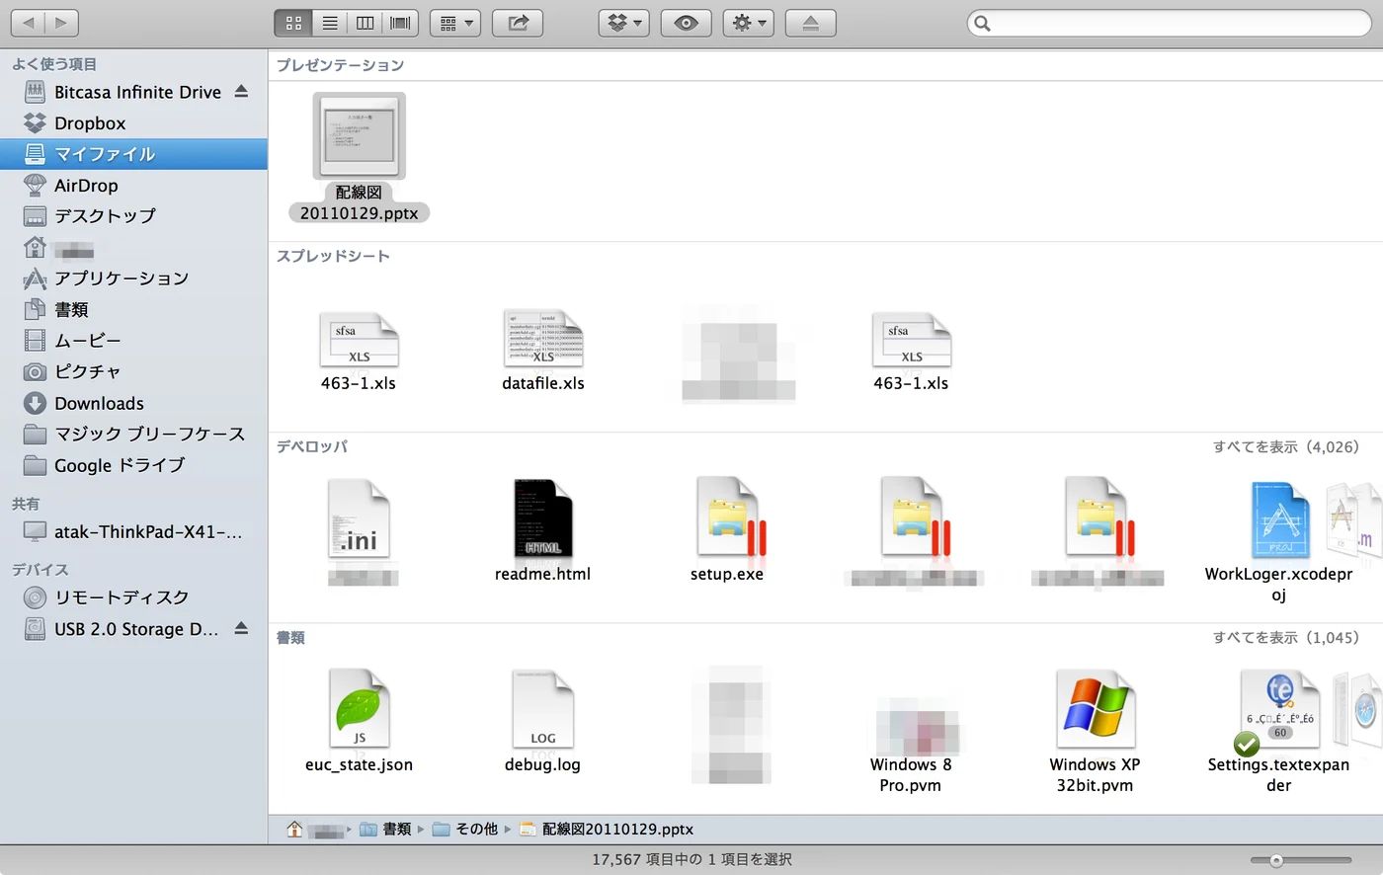The image size is (1383, 875).
Task: Show all 4,026 developer files
Action: pyautogui.click(x=1285, y=446)
